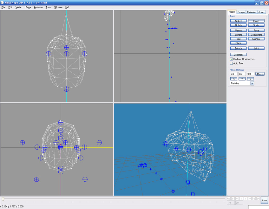This screenshot has width=269, height=209.
Task: Toggle the X axis button
Action: [x=233, y=79]
